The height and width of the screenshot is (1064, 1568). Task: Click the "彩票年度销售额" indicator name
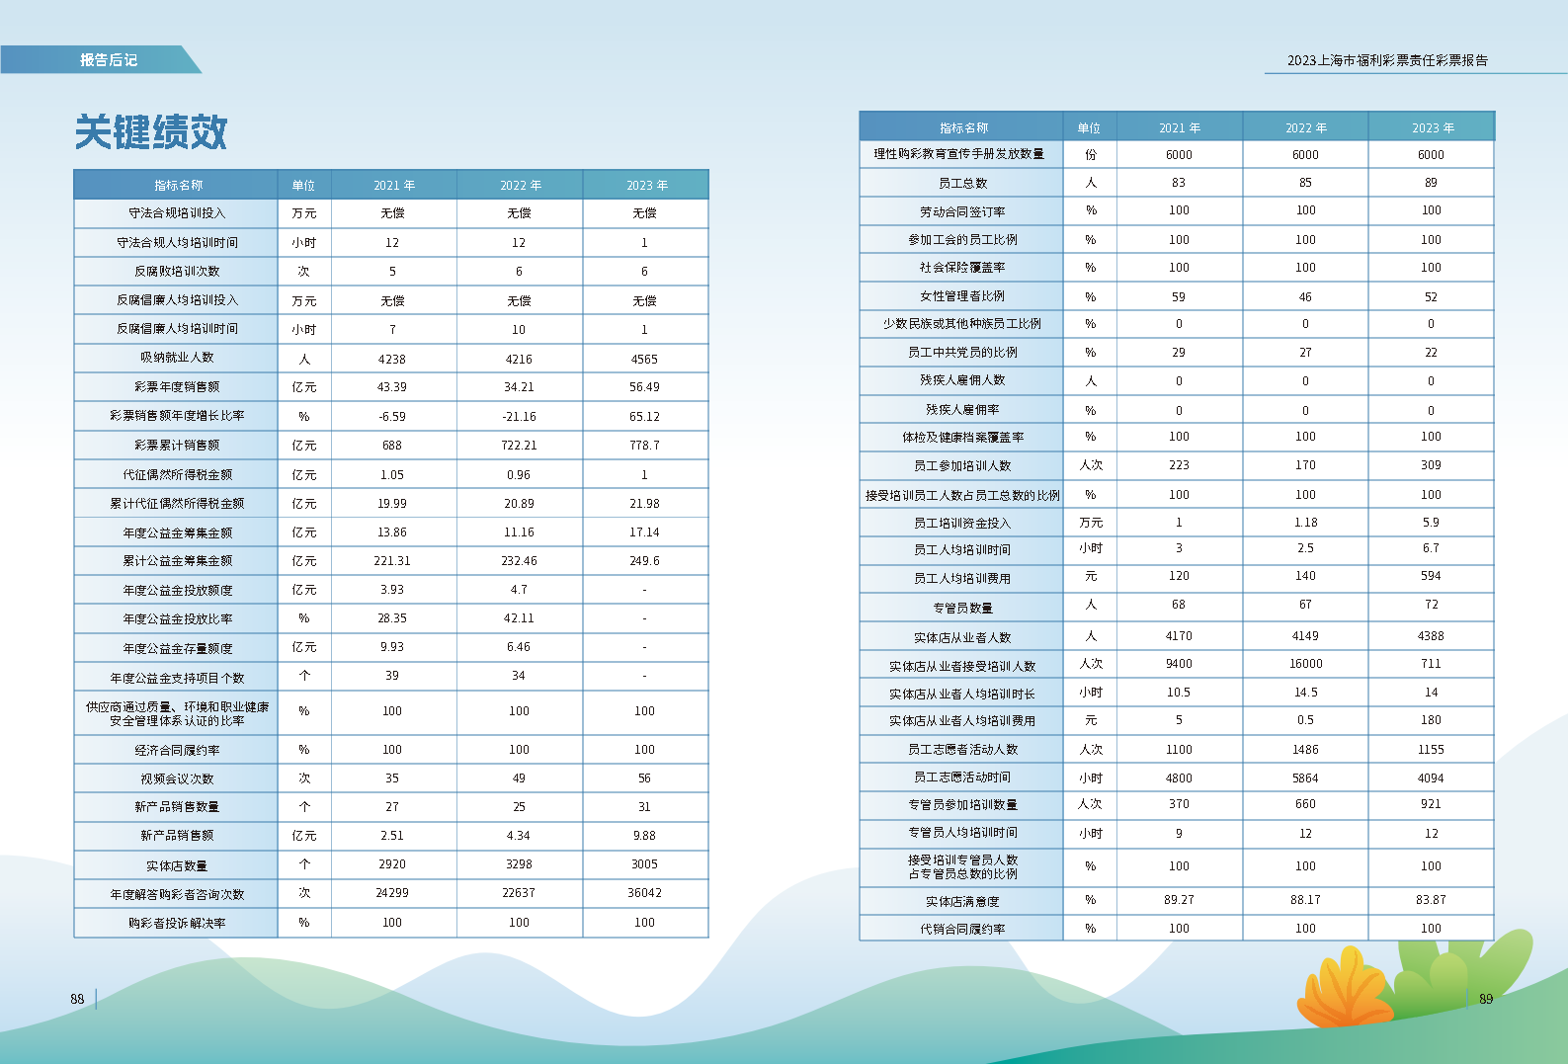point(177,387)
